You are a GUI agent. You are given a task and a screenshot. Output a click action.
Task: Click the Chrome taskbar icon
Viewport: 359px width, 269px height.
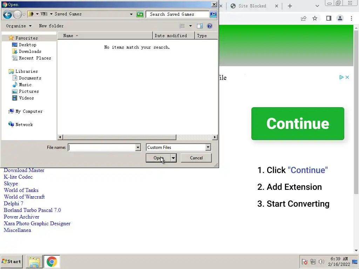[52, 262]
